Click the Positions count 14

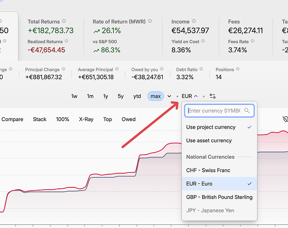[x=219, y=77]
